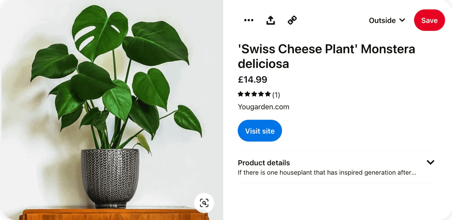
Task: Click the £14.99 price text
Action: (252, 79)
